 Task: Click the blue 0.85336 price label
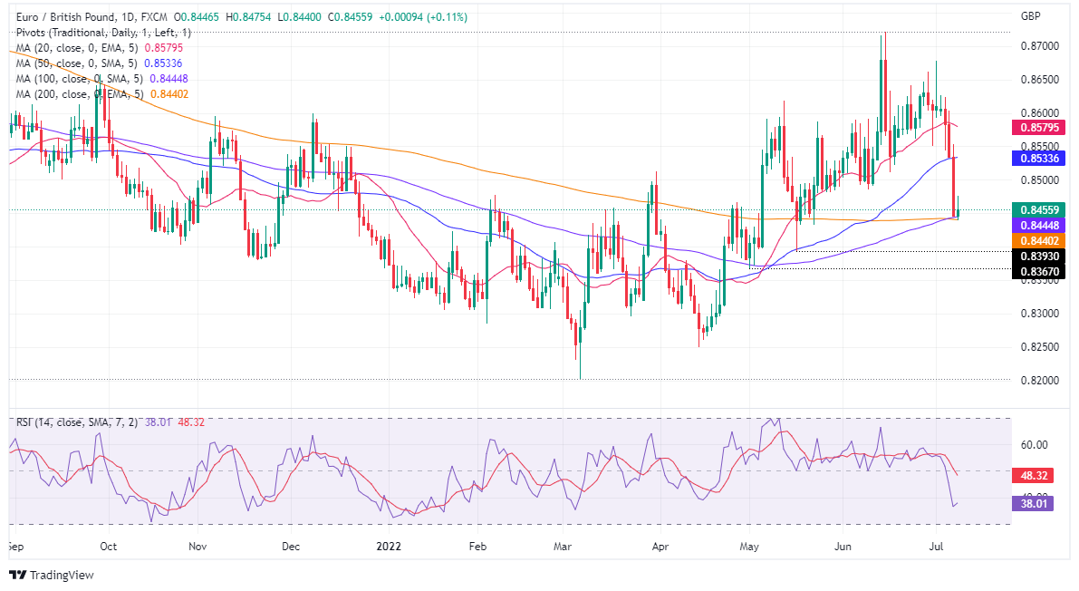click(1038, 159)
